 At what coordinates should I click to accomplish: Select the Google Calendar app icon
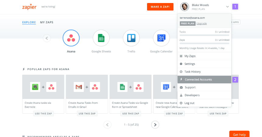[161, 38]
